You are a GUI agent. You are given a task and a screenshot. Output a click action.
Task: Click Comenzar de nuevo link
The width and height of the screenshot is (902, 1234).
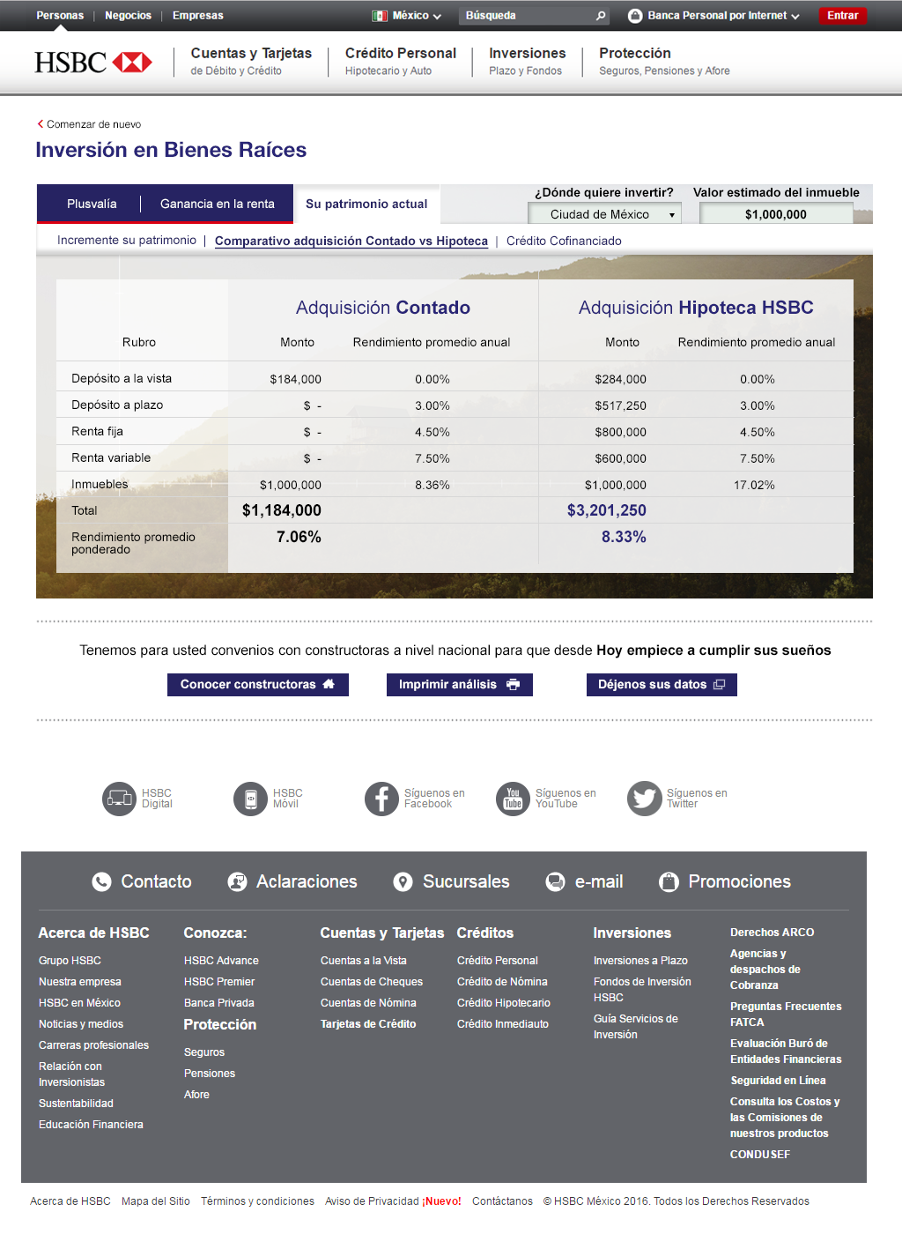pyautogui.click(x=93, y=124)
